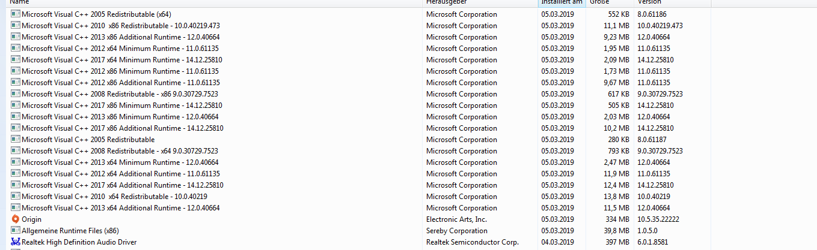
Task: Click icon of plain Visual C++ 2005 Redistributable
Action: click(16, 139)
